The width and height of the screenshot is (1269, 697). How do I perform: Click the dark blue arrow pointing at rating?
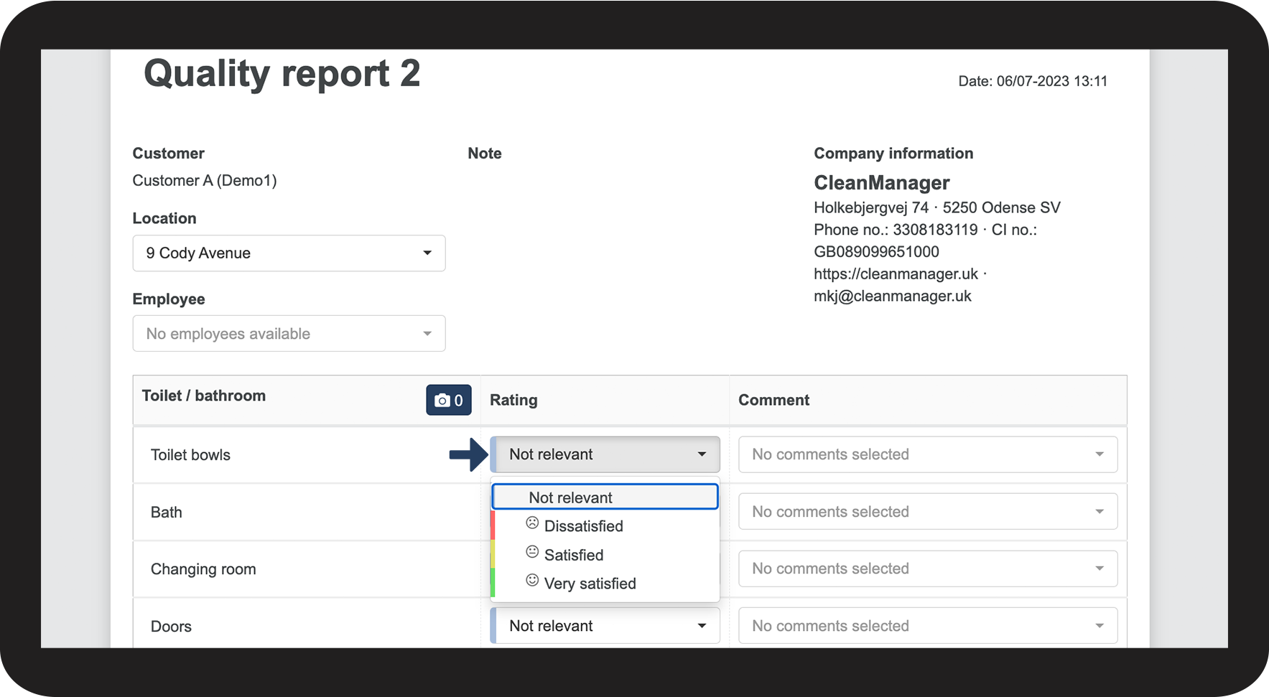pos(468,454)
